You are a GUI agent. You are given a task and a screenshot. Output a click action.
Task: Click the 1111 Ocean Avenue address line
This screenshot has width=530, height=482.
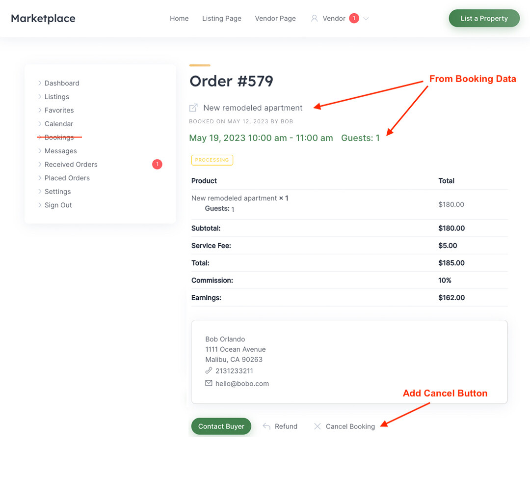[236, 349]
